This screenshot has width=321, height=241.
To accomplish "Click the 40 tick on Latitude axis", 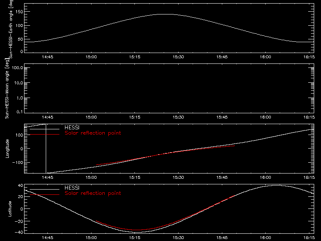I will pos(20,186).
